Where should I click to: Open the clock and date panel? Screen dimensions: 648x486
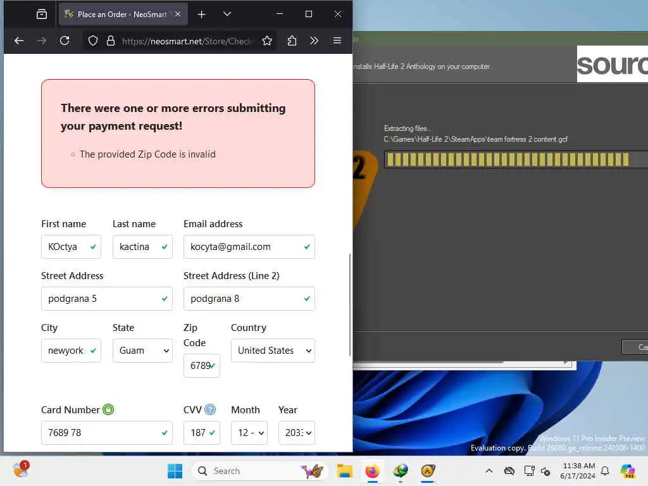point(578,471)
